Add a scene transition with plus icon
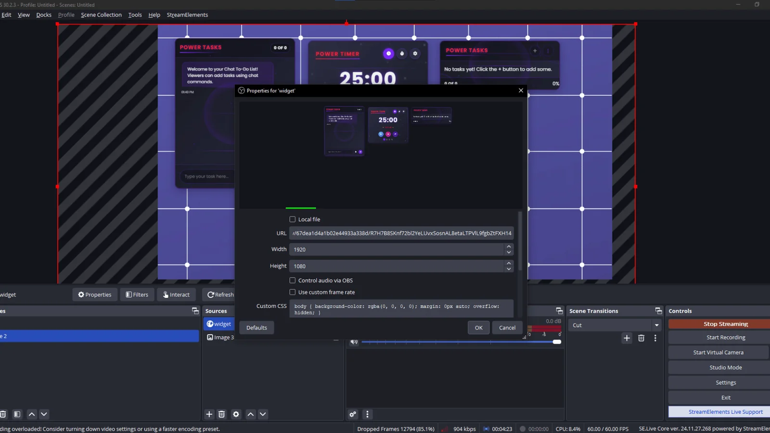Screen dimensions: 770x433 click(x=627, y=338)
